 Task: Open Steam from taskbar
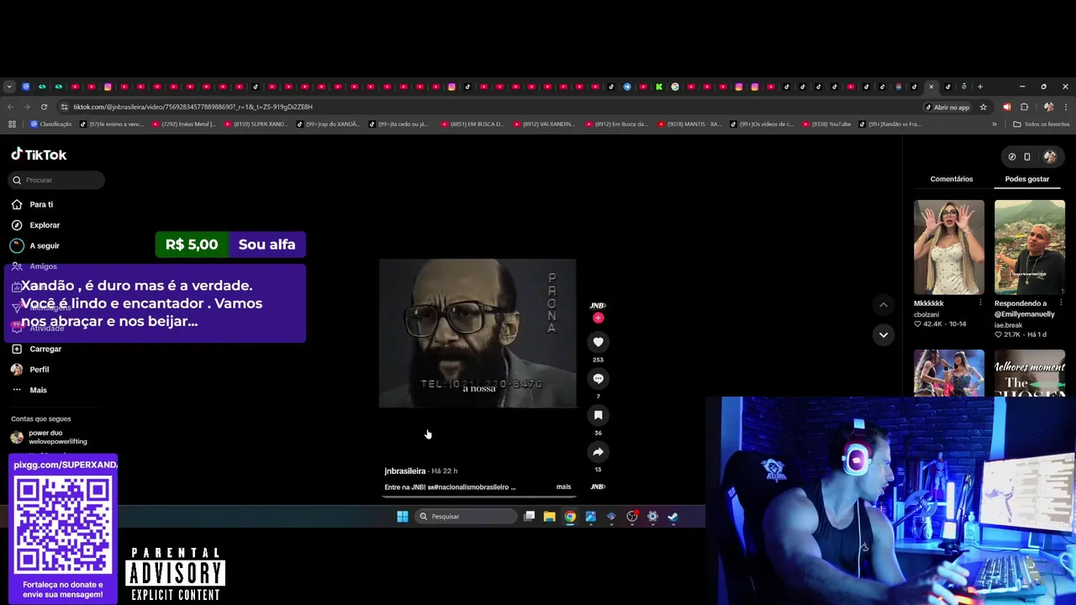coord(673,517)
